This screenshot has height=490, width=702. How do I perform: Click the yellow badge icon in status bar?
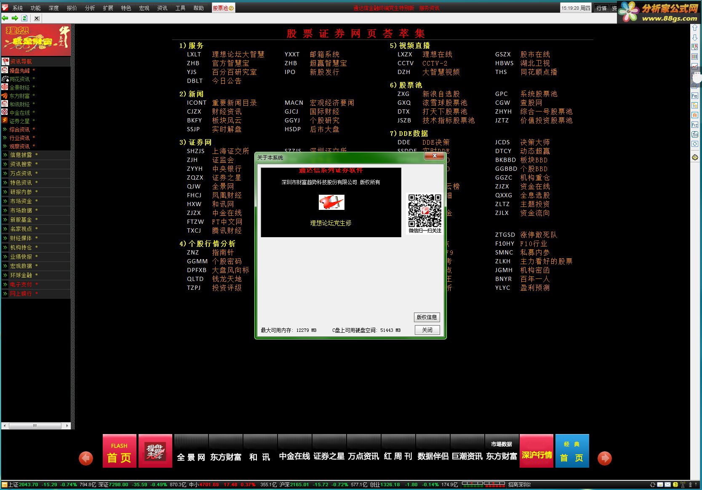click(675, 485)
